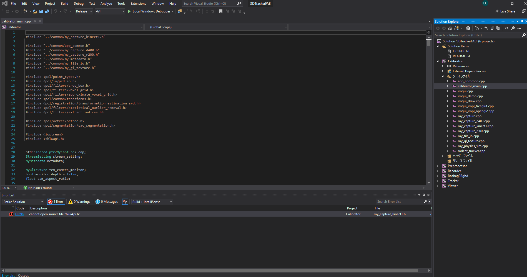This screenshot has width=527, height=277.
Task: Open the Release configuration dropdown
Action: [x=84, y=11]
